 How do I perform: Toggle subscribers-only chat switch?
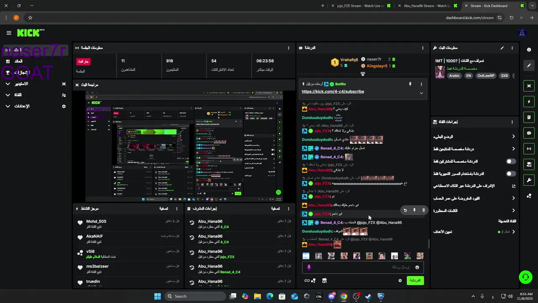511,161
